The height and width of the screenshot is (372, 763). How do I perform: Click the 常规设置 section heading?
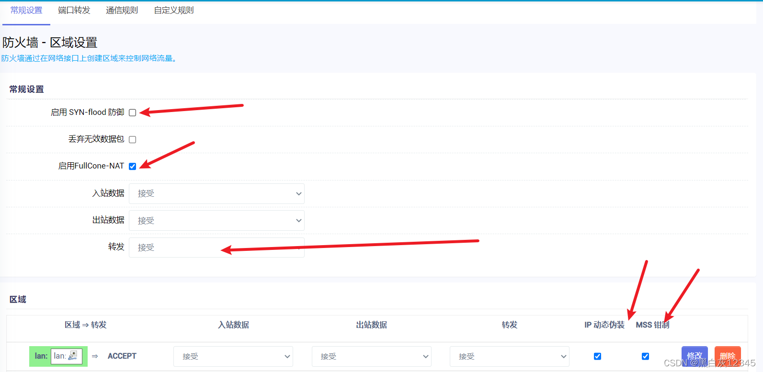(26, 89)
